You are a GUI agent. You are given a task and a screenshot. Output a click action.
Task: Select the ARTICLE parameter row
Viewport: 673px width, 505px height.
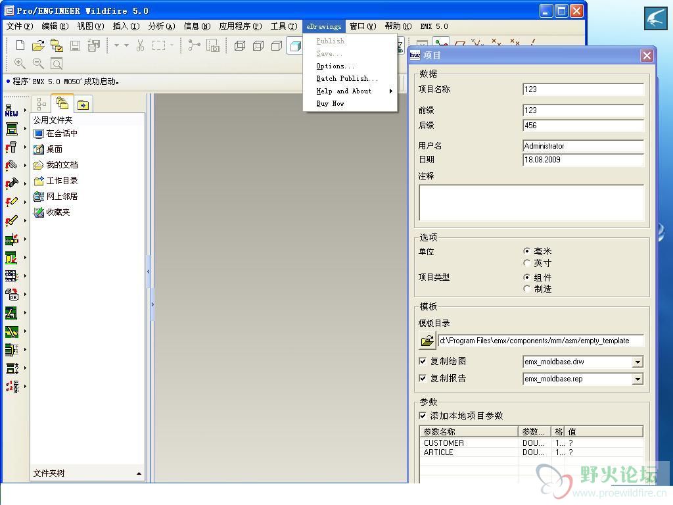pyautogui.click(x=531, y=452)
